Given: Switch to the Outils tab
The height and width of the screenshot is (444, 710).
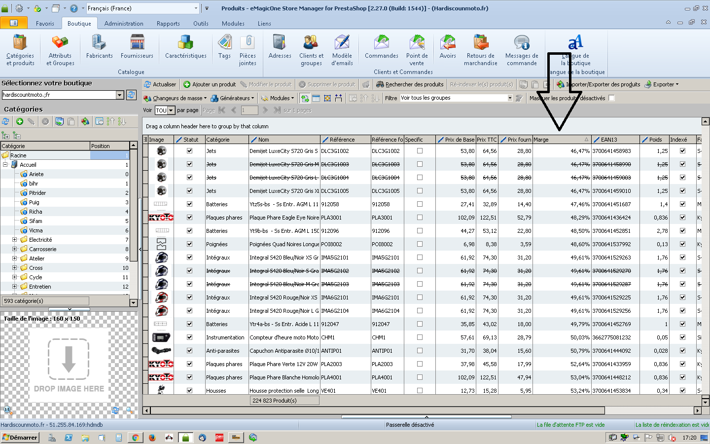Looking at the screenshot, I should coord(201,23).
